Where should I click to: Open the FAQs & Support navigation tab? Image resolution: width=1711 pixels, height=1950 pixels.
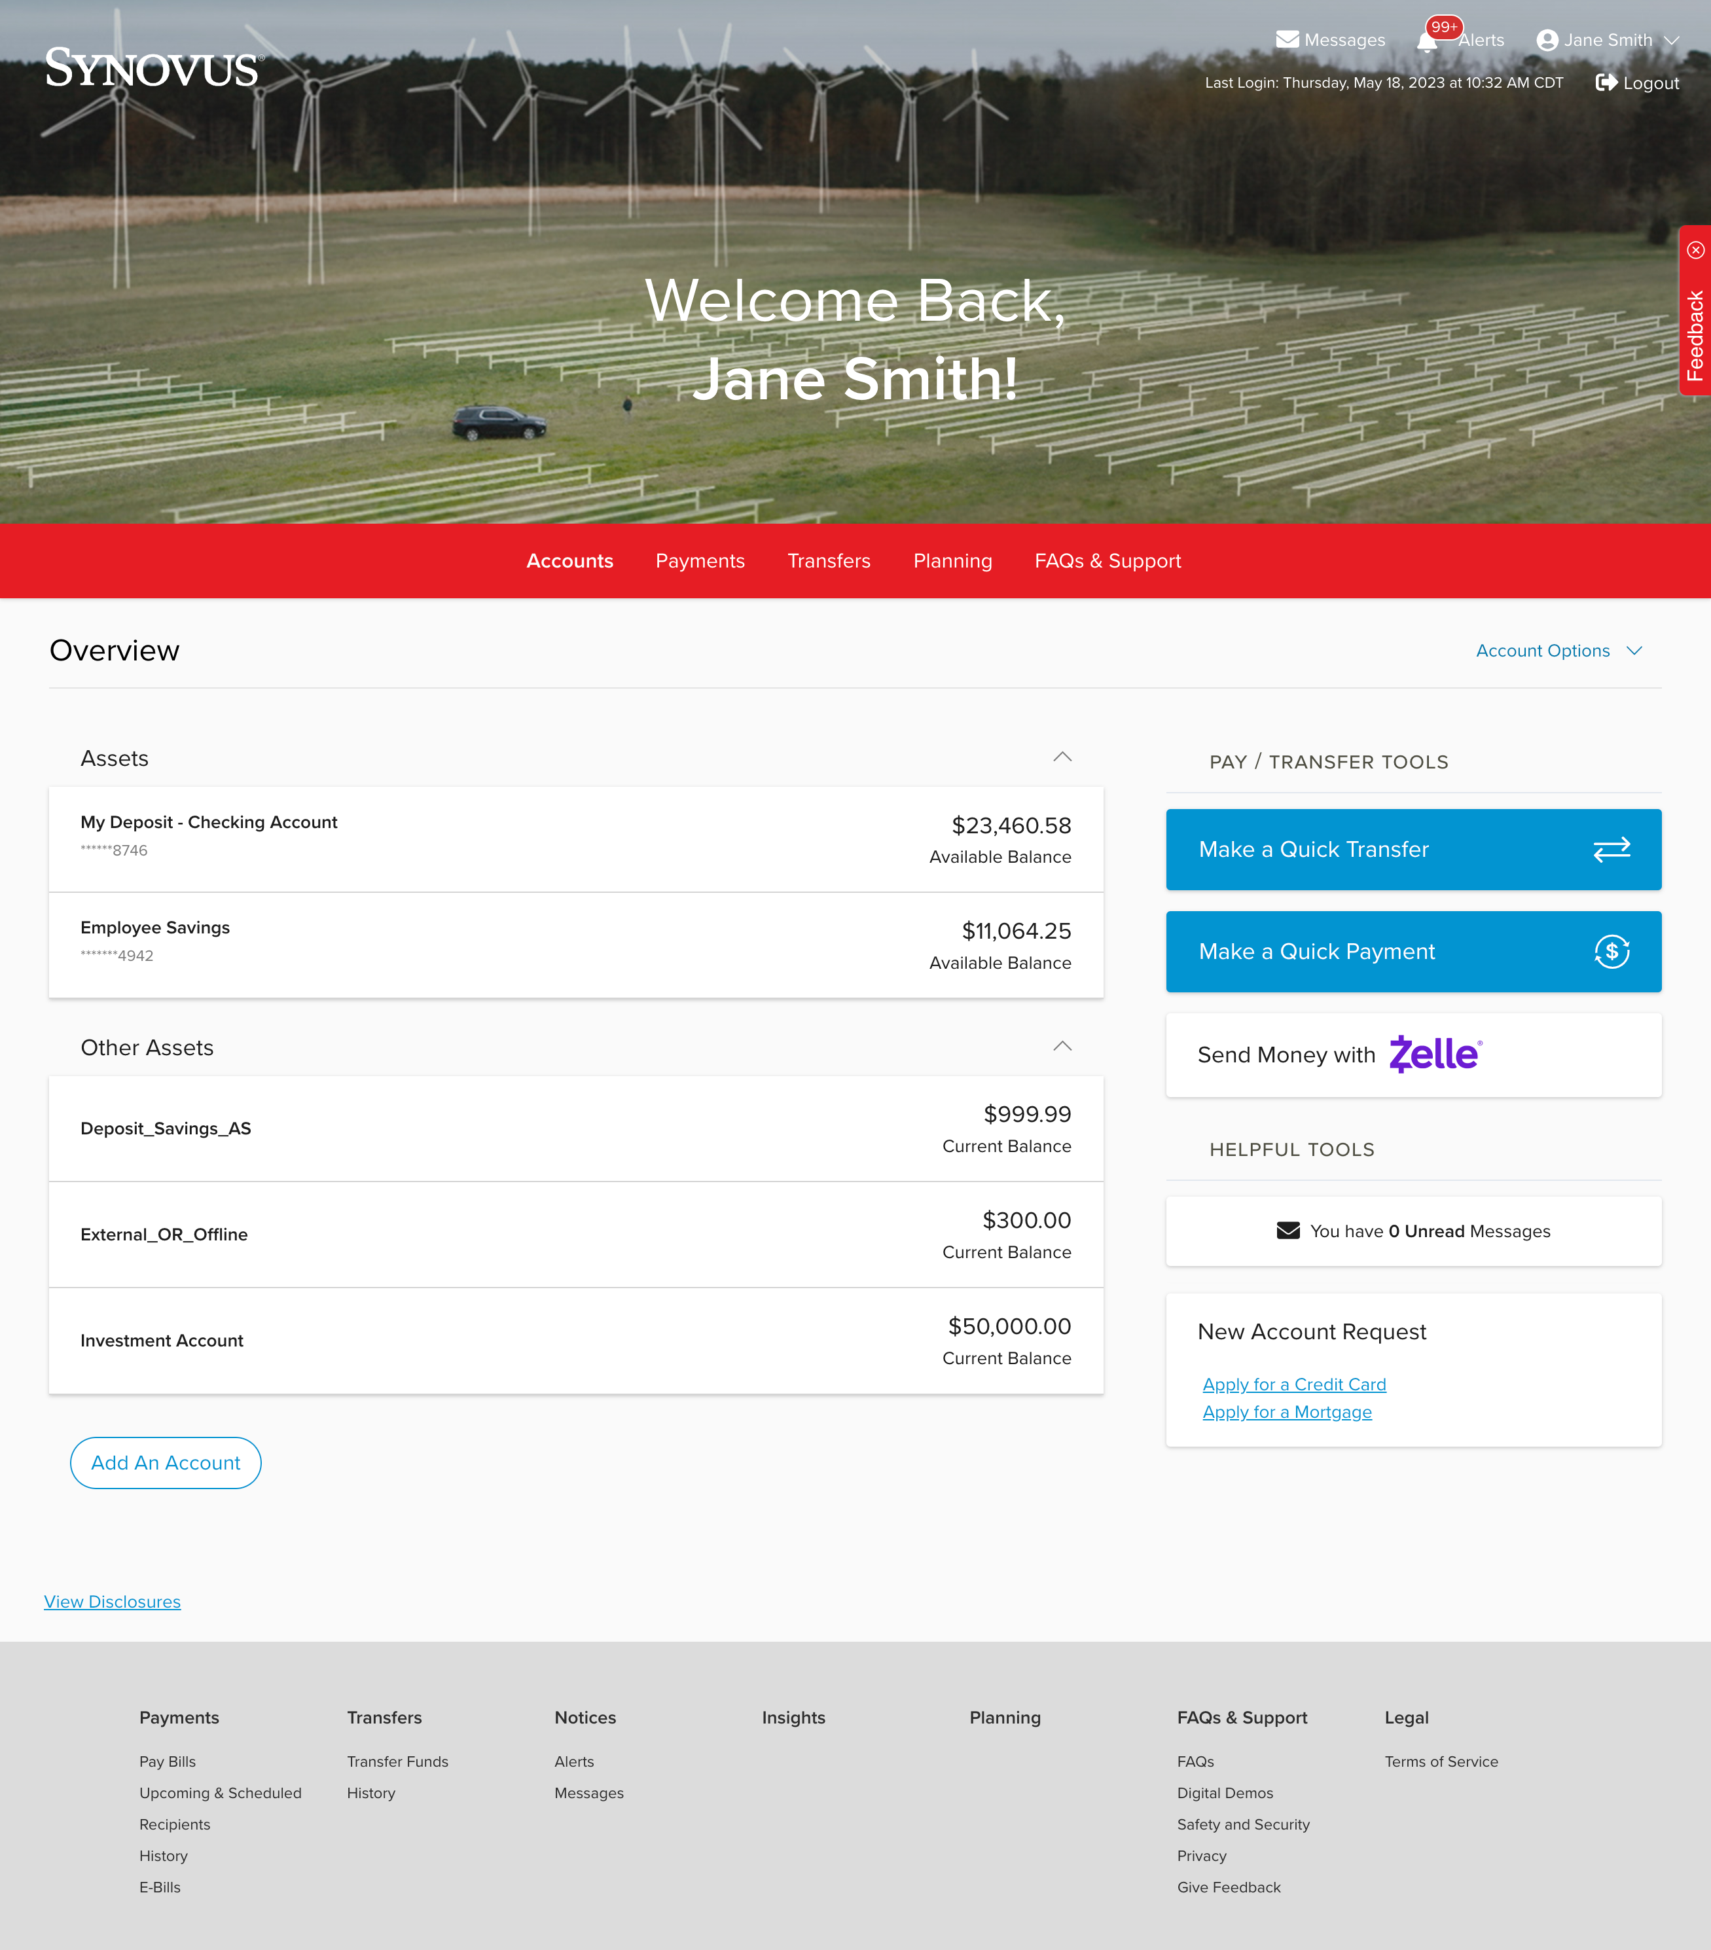click(1108, 561)
